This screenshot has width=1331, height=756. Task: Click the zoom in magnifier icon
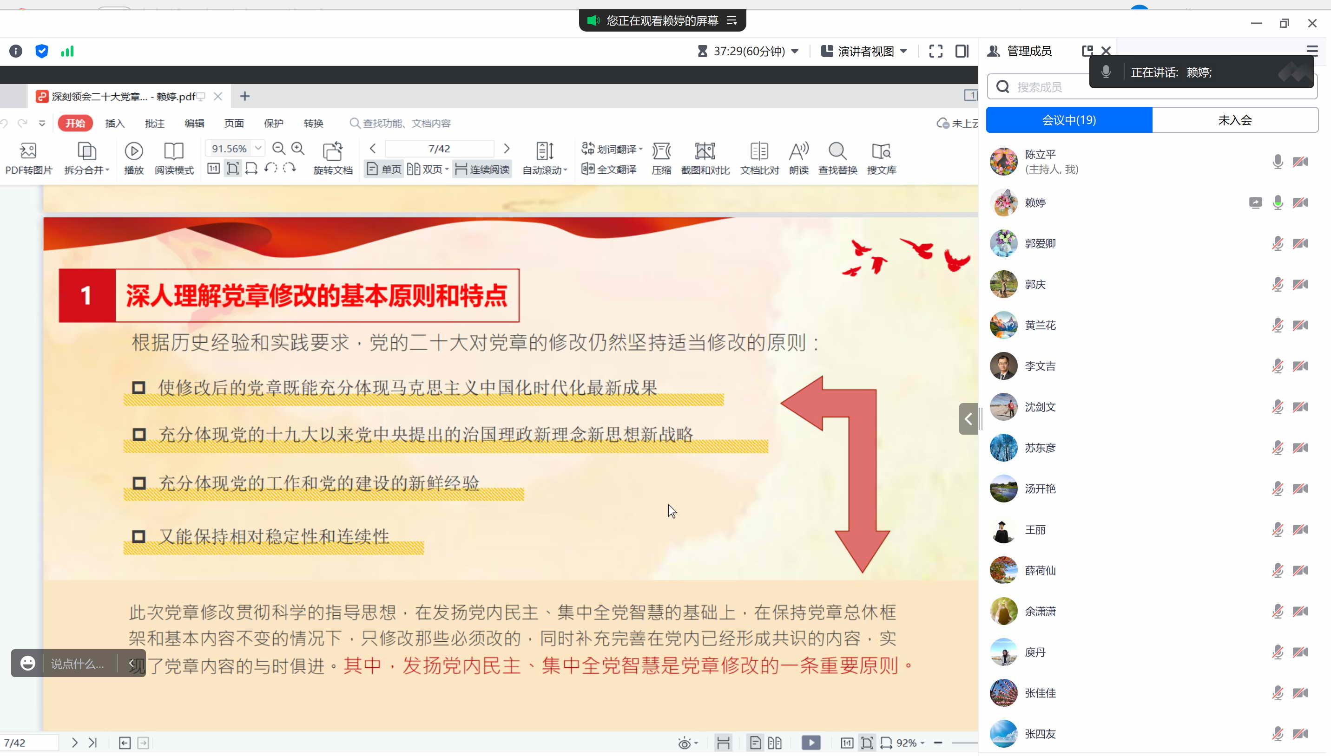(298, 149)
